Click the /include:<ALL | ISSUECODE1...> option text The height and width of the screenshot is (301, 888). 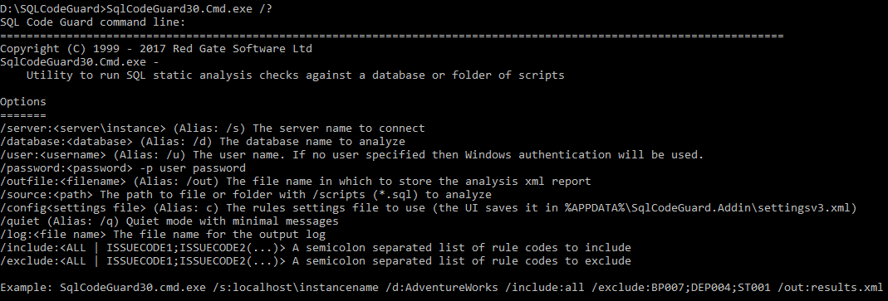(143, 247)
